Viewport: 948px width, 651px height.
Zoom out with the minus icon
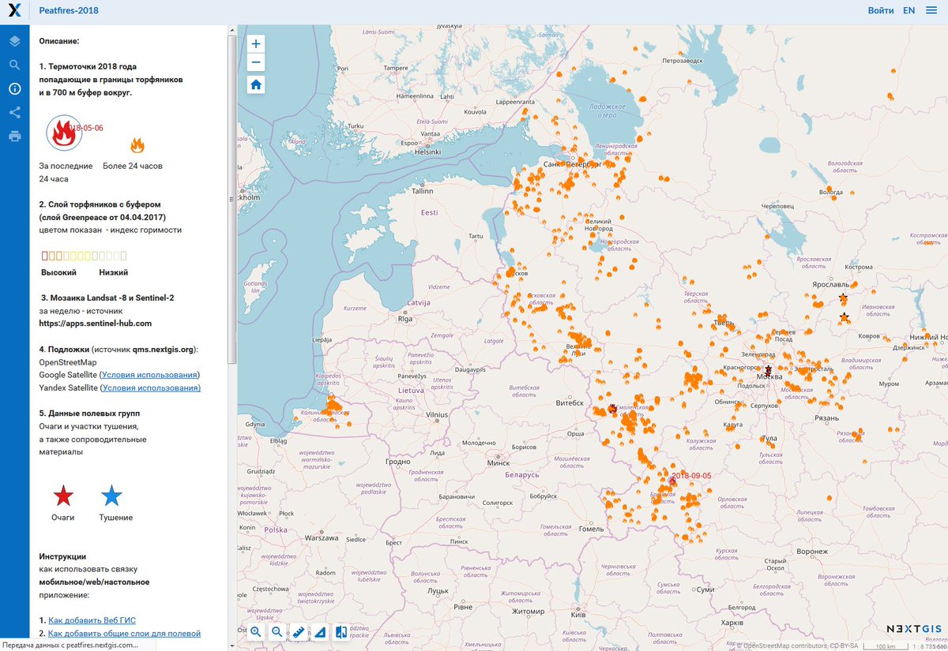[x=255, y=62]
